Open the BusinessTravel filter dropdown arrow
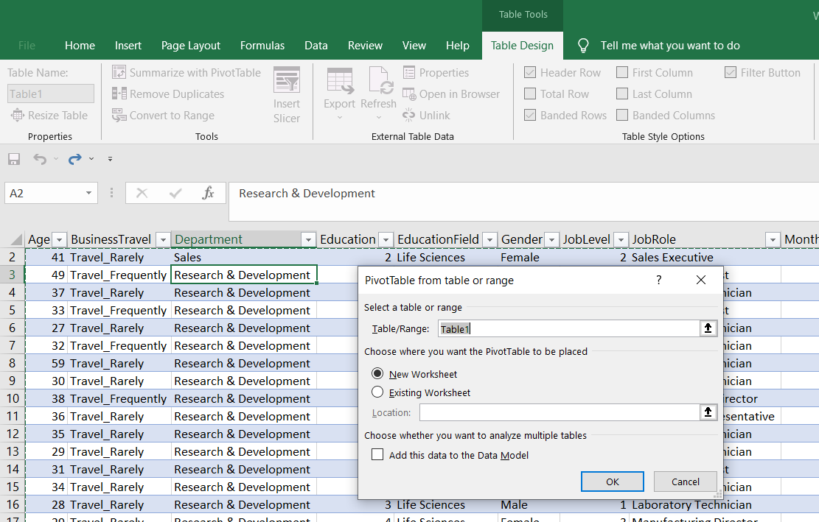 pos(162,240)
